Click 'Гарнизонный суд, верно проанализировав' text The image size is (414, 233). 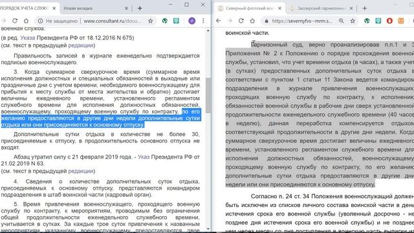[315, 45]
